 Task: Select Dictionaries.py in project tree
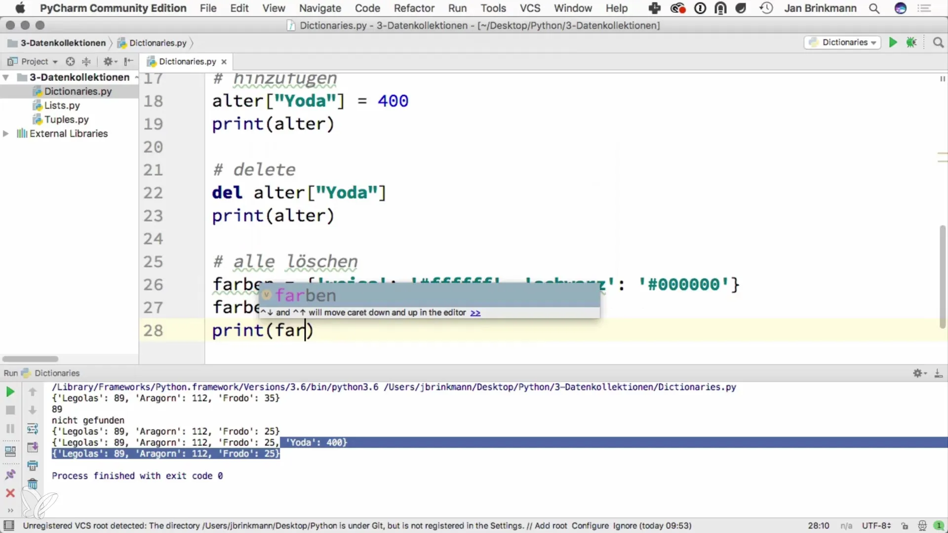pos(78,91)
